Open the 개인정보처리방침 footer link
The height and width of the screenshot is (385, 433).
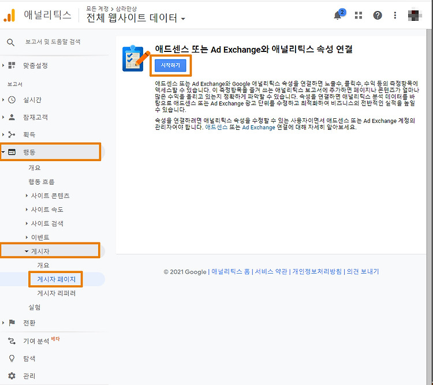[317, 271]
